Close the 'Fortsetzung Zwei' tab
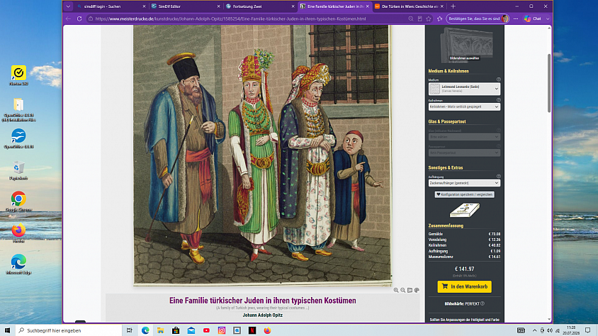This screenshot has width=598, height=336. point(293,6)
